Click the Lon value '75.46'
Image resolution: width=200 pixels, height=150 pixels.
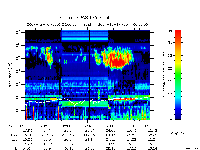(x=27, y=135)
